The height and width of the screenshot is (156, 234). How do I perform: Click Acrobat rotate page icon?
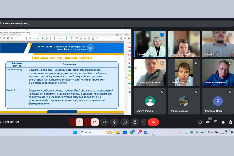[x=97, y=38]
